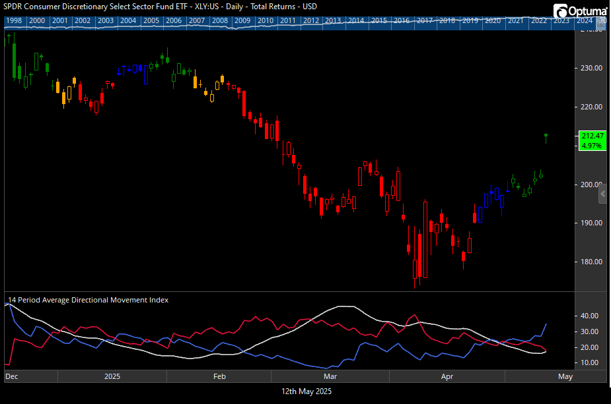The width and height of the screenshot is (611, 404).
Task: Click the Apr label on date axis
Action: pos(447,377)
